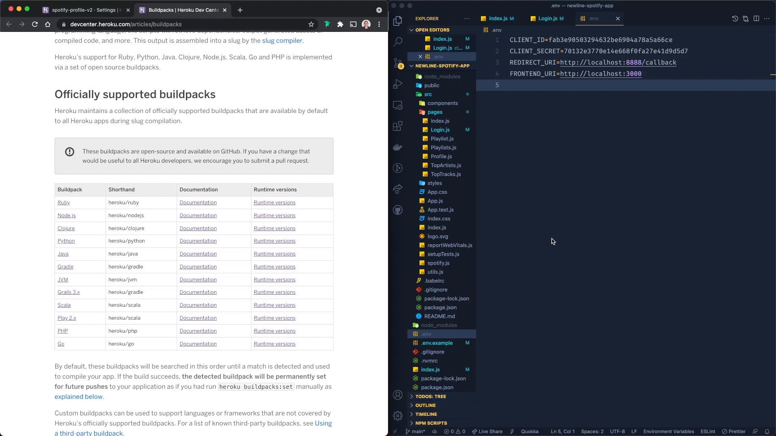Image resolution: width=776 pixels, height=436 pixels.
Task: Open Chrome three-dot menu
Action: 379,24
